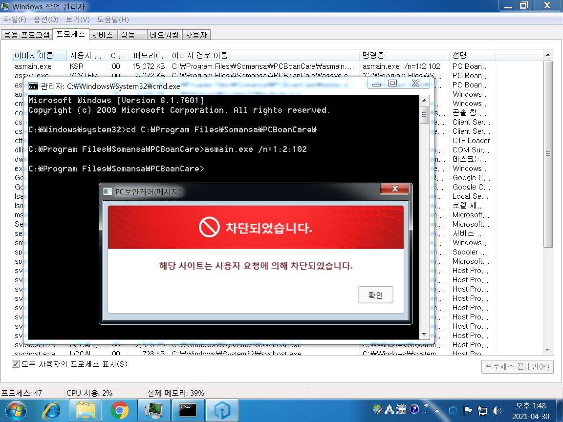Click the Spooler description entry
The height and width of the screenshot is (422, 563).
470,252
